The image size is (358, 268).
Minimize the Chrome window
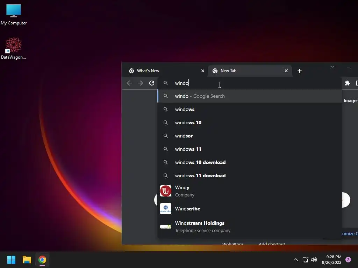point(349,67)
